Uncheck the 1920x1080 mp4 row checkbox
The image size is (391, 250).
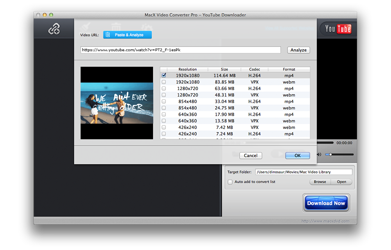(x=164, y=76)
